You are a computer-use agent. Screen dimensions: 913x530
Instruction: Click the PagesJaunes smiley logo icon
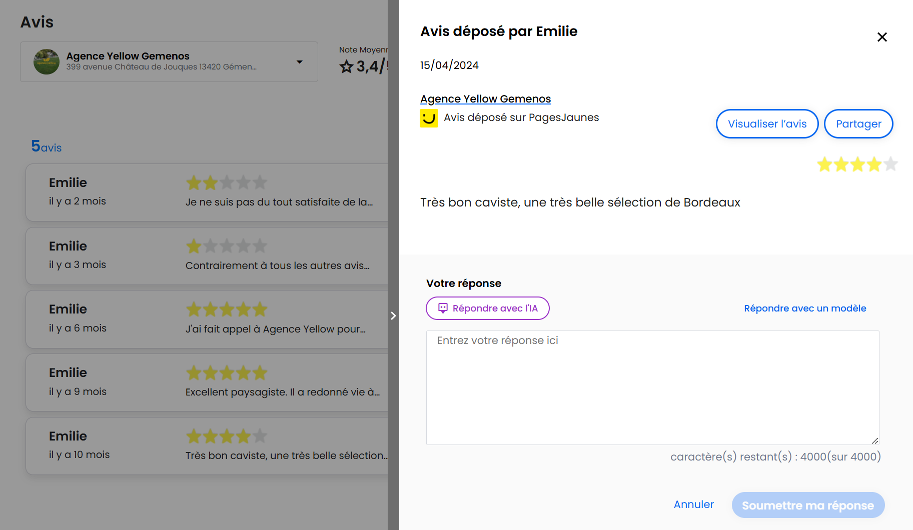pyautogui.click(x=429, y=118)
